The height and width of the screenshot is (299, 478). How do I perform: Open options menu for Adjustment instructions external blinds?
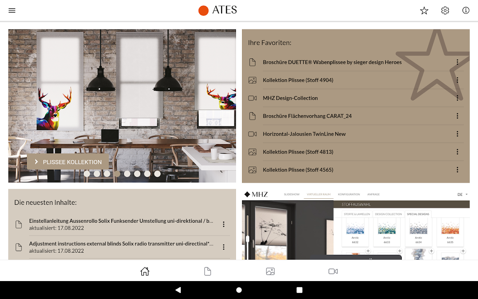(224, 247)
